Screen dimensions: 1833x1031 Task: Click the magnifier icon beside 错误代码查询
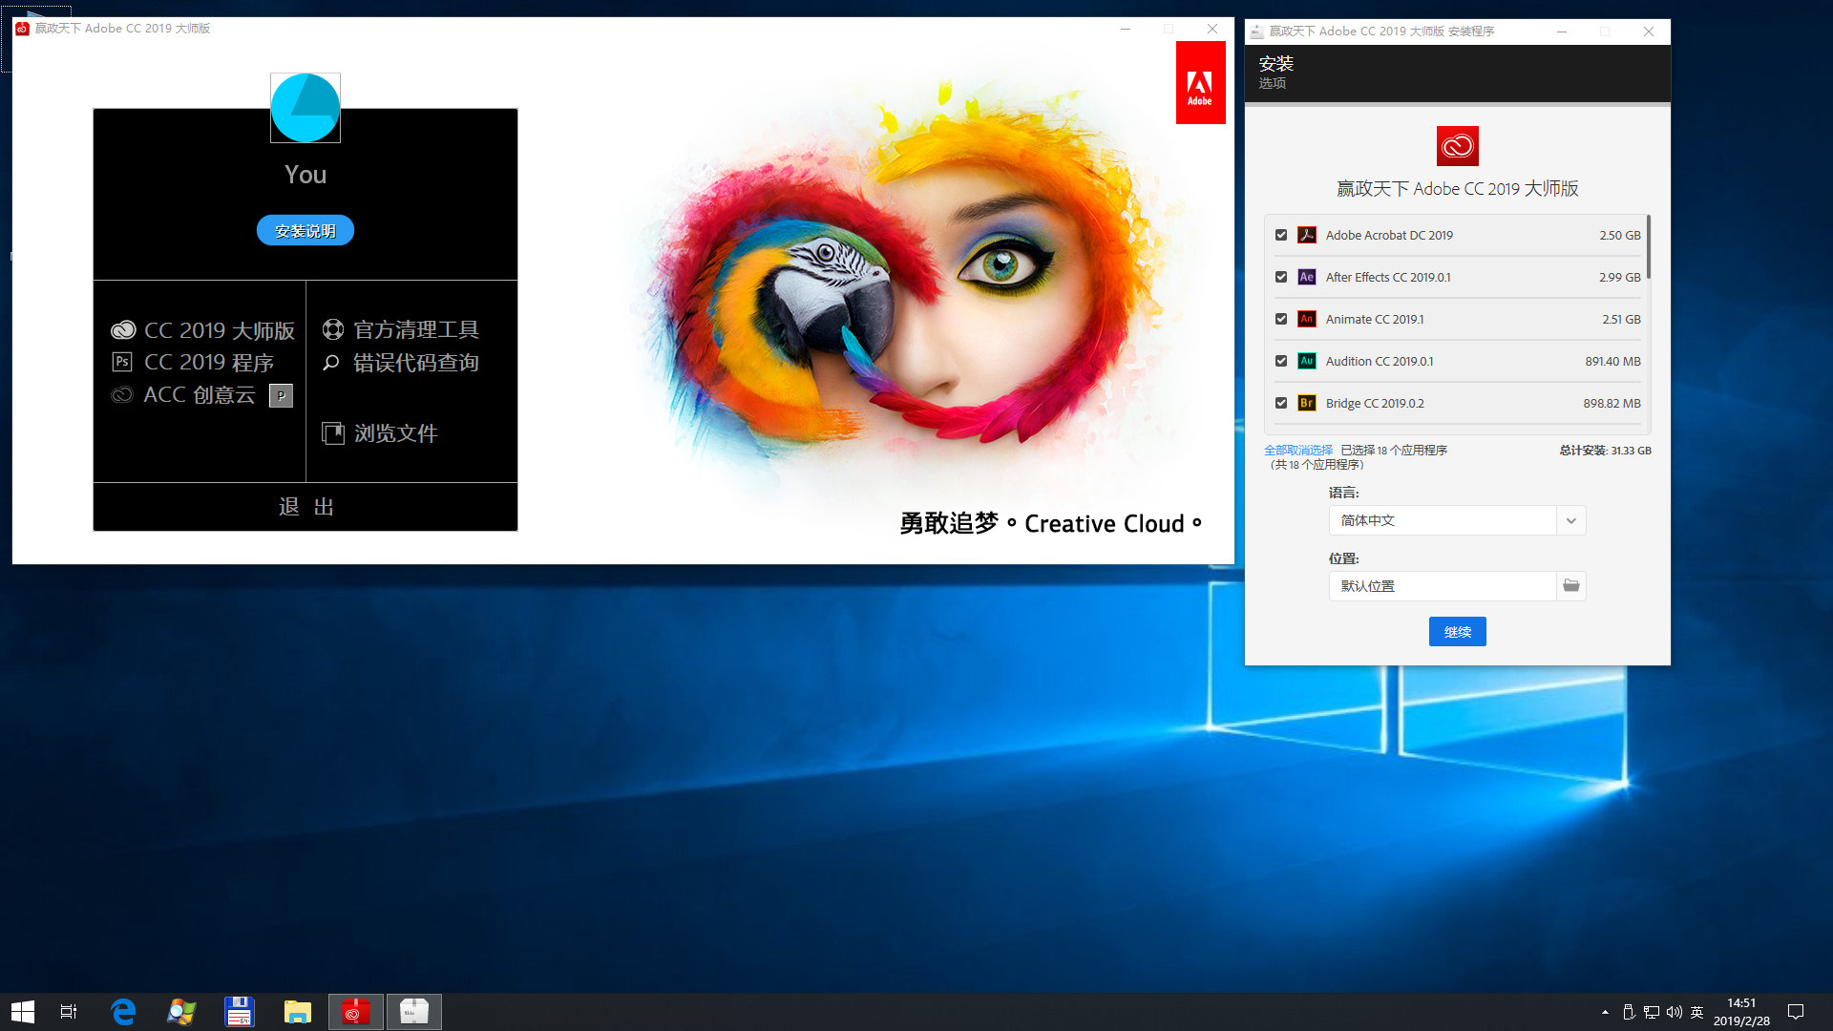[x=331, y=363]
